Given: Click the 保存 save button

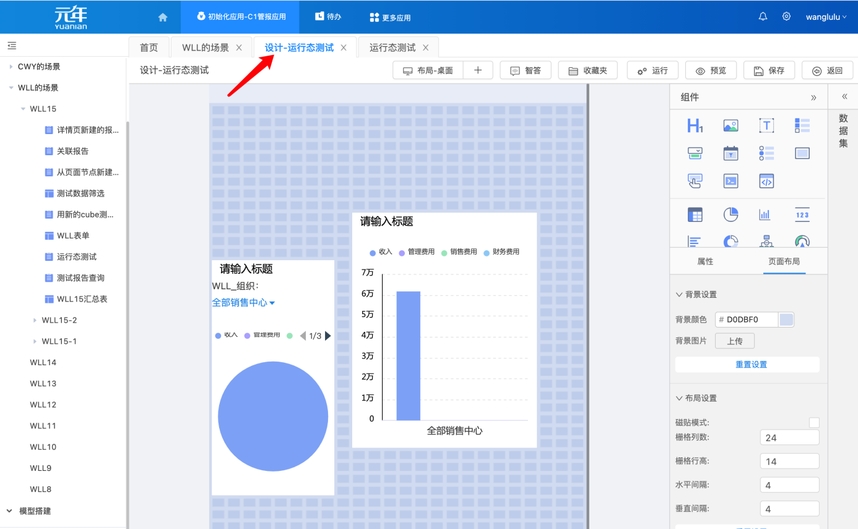Looking at the screenshot, I should click(x=769, y=70).
